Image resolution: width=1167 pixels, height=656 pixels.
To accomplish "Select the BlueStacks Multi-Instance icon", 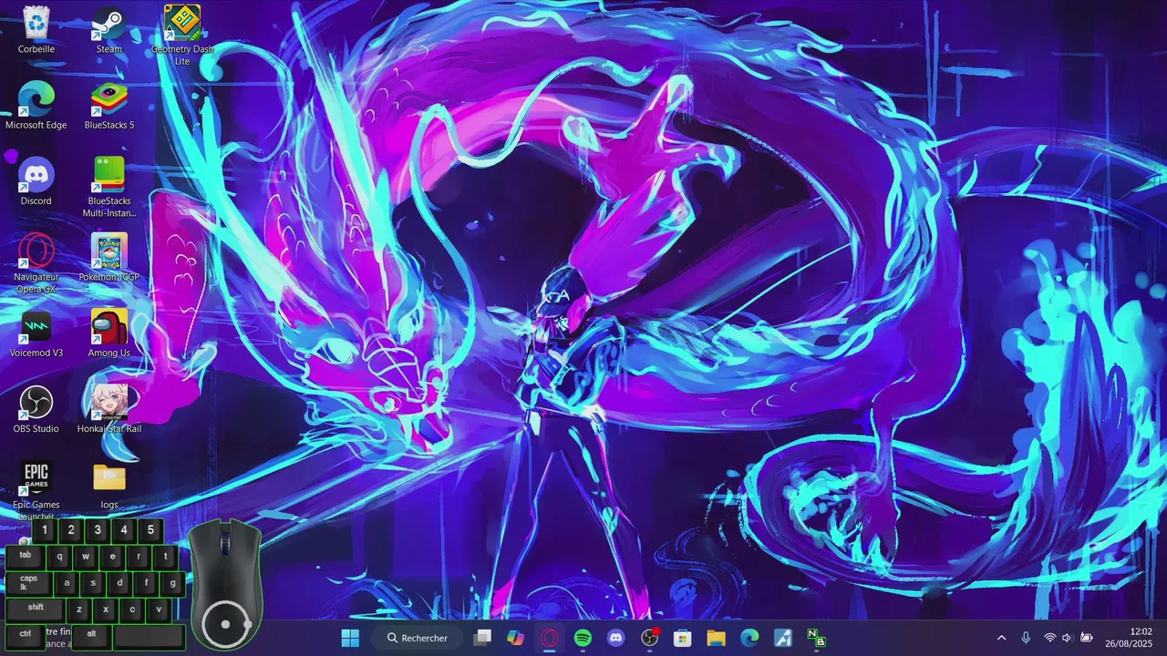I will pos(109,188).
